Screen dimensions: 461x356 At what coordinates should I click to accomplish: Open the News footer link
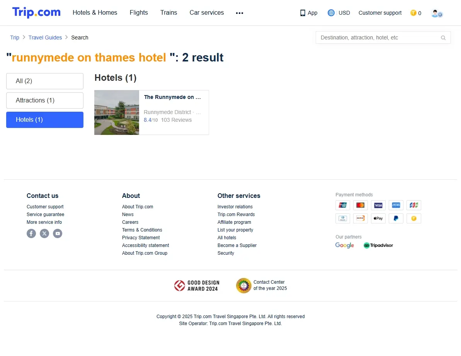pos(128,215)
